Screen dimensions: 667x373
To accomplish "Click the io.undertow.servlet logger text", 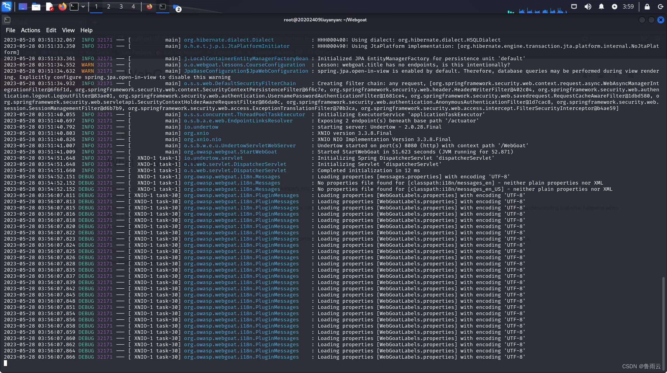I will [x=213, y=158].
